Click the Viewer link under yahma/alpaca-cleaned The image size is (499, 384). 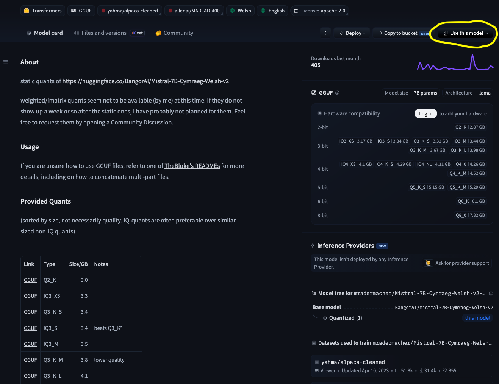[x=325, y=371]
